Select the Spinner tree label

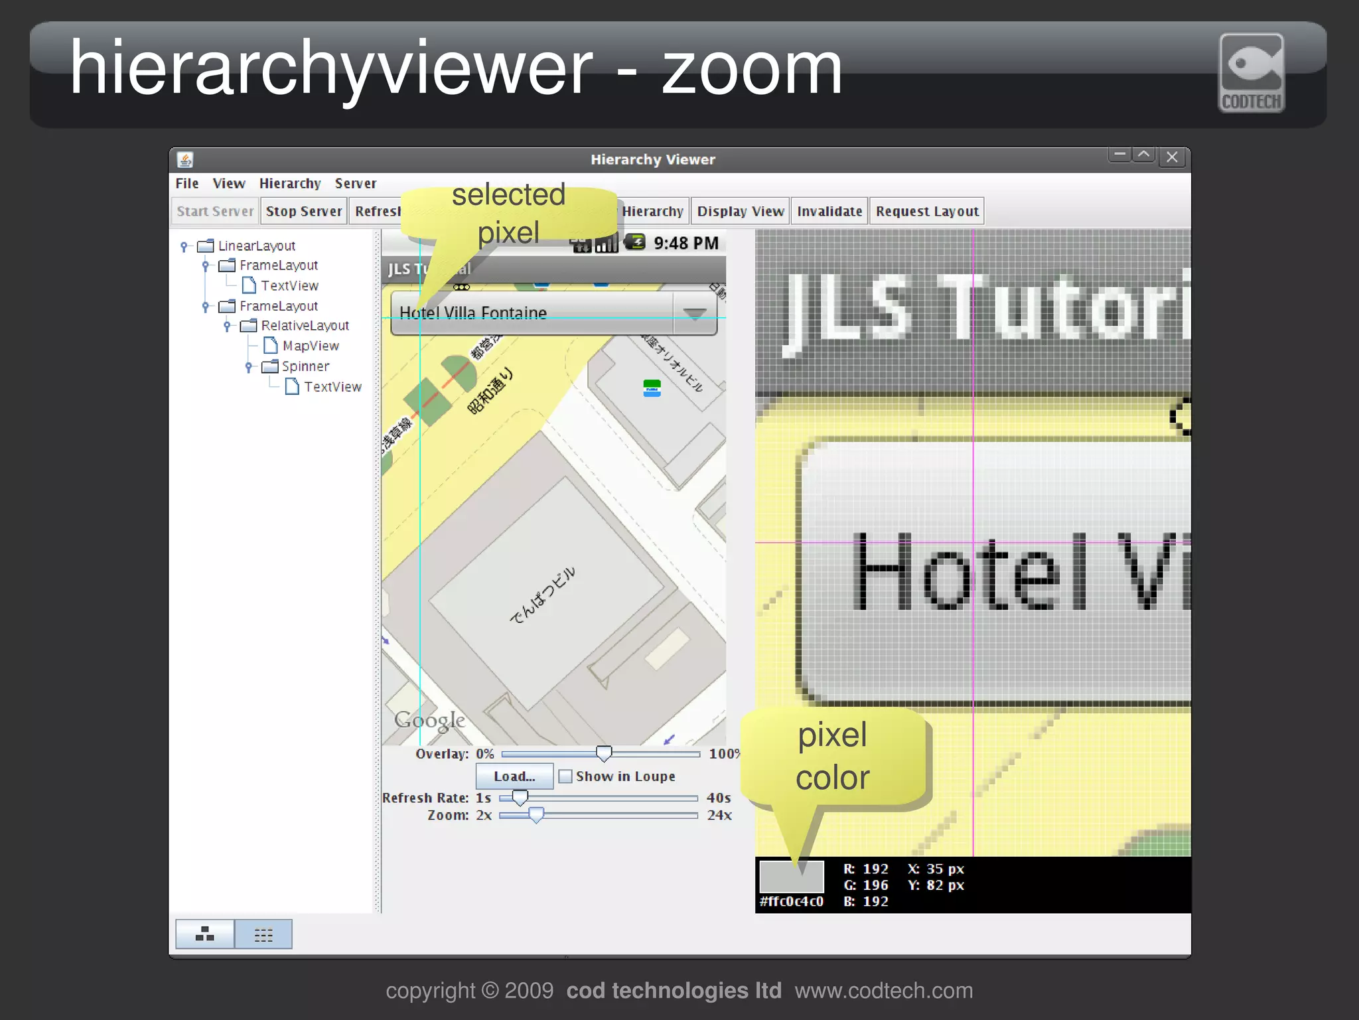pyautogui.click(x=305, y=366)
